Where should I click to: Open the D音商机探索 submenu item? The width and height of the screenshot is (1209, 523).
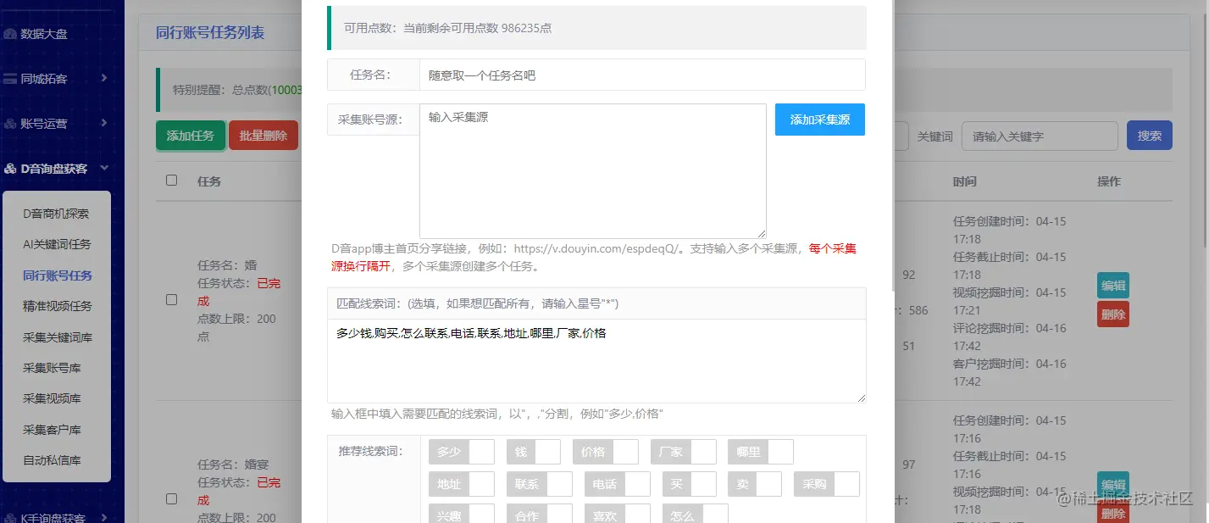pos(56,214)
